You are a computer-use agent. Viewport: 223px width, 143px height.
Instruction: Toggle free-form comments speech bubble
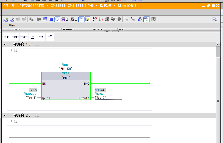[57, 19]
